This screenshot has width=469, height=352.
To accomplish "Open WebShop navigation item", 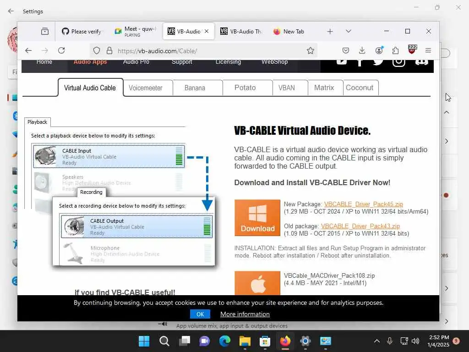I will coord(275,62).
